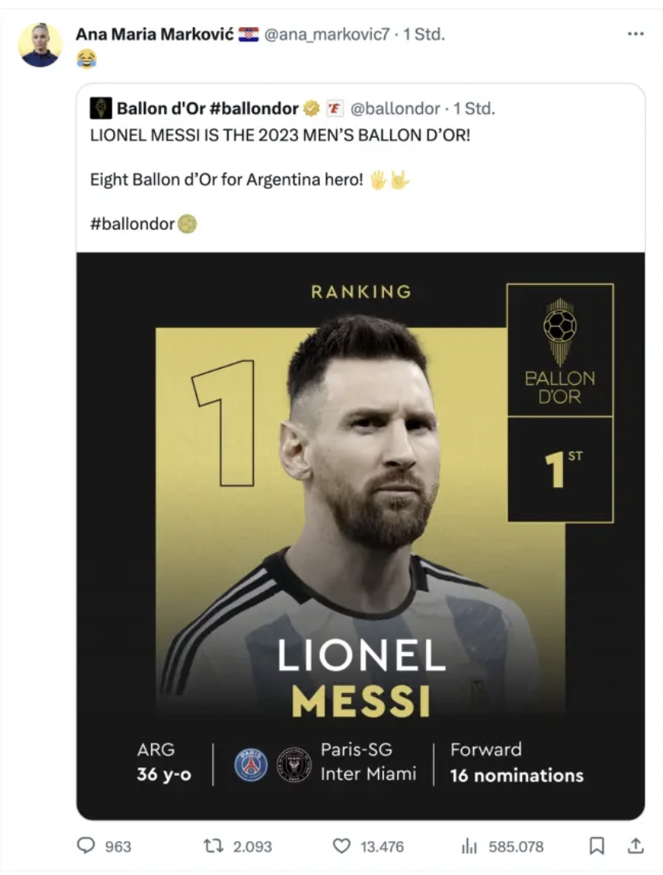The width and height of the screenshot is (663, 875).
Task: Open the #ballondor hashtag link
Action: (x=132, y=225)
